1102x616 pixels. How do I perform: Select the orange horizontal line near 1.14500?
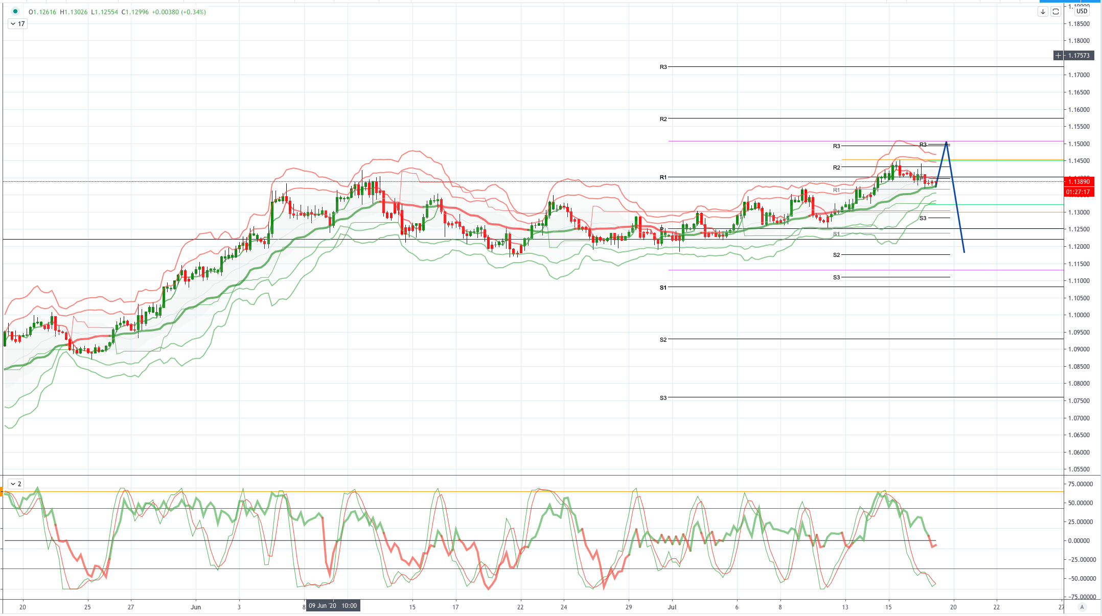pos(953,159)
